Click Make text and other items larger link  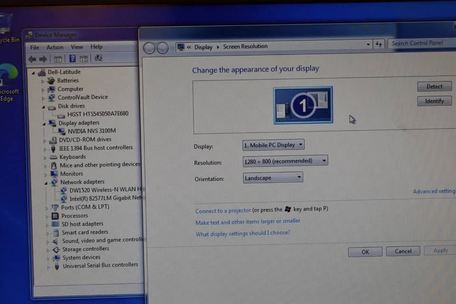click(x=248, y=222)
